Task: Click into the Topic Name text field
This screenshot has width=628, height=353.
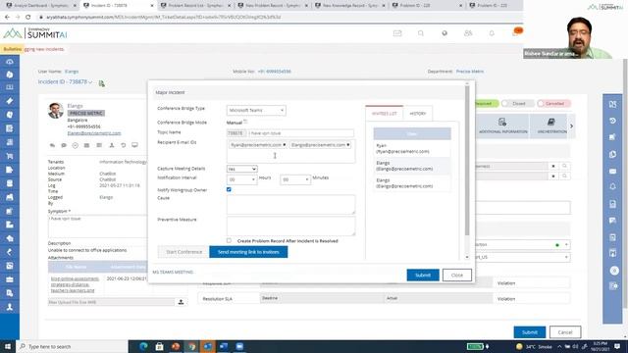Action: [x=300, y=133]
